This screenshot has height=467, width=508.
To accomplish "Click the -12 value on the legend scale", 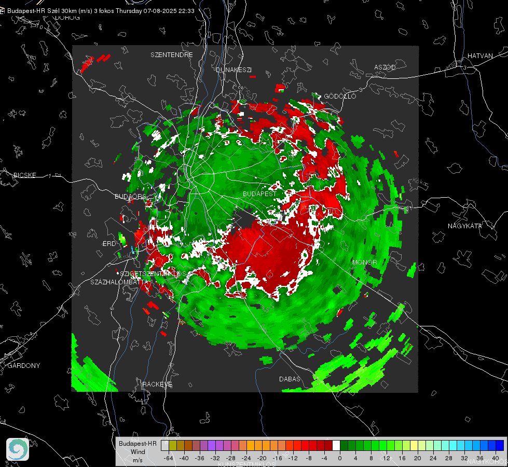I will pyautogui.click(x=293, y=458).
